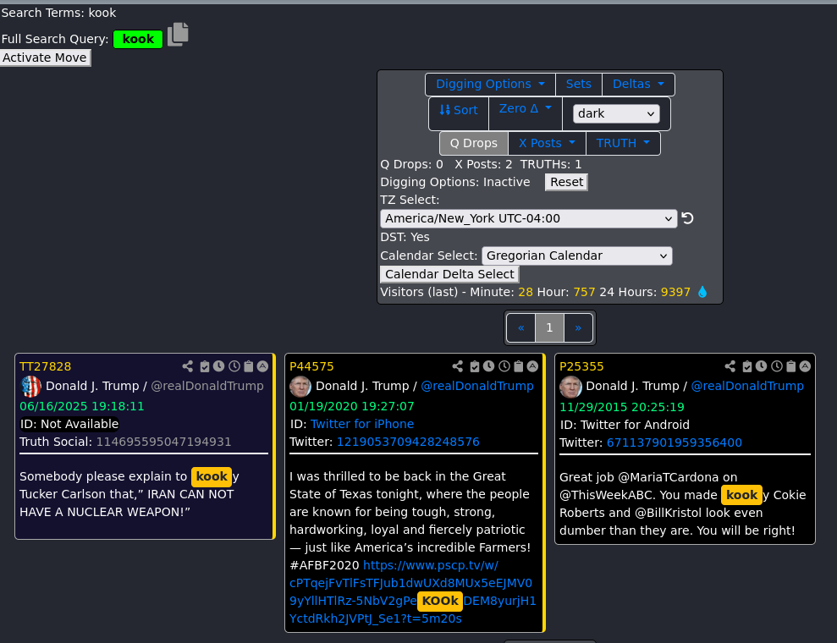The image size is (837, 643).
Task: Select page 1 in pagination
Action: (x=549, y=327)
